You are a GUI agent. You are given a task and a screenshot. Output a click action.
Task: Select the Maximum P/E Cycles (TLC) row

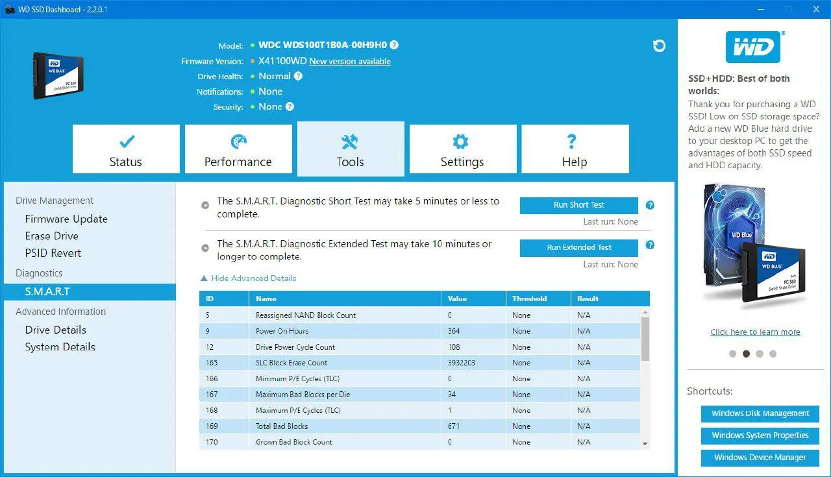tap(420, 411)
